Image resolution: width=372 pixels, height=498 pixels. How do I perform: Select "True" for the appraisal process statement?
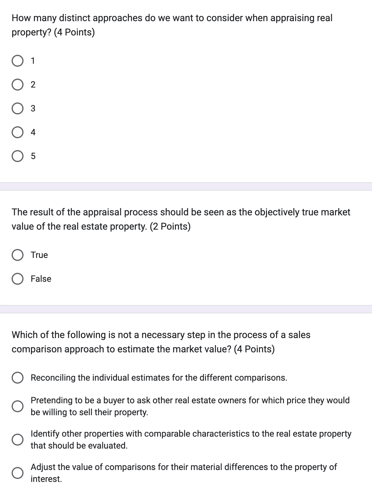click(18, 255)
